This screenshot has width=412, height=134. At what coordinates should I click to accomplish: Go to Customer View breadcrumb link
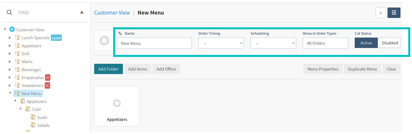112,13
